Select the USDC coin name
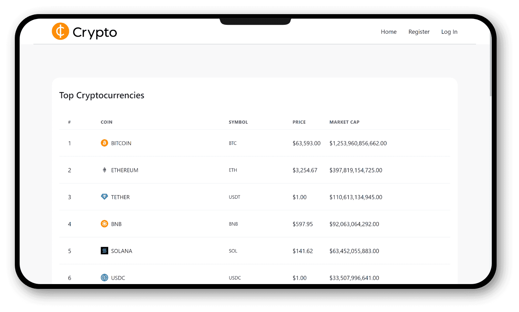This screenshot has width=519, height=312. tap(118, 278)
